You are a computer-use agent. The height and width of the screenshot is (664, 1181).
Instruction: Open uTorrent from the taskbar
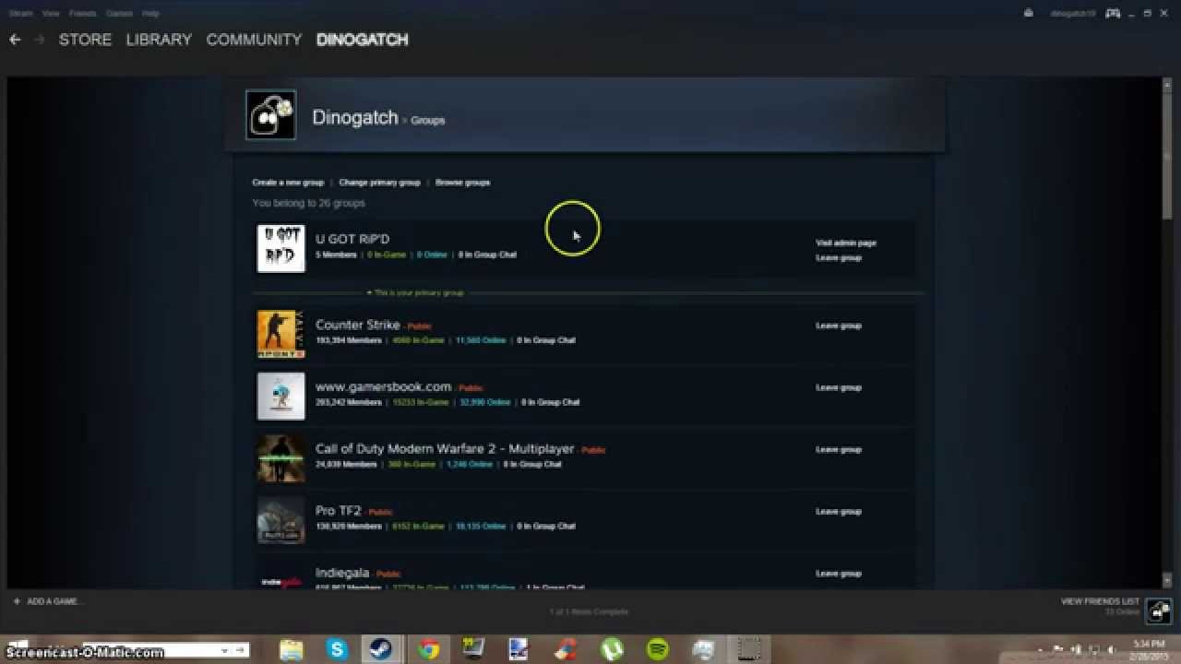[x=612, y=649]
